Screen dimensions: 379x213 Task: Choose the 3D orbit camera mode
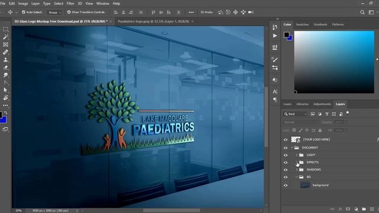pos(220,12)
